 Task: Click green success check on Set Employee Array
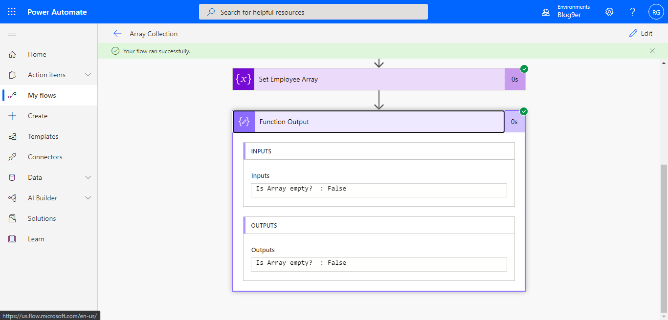(523, 69)
